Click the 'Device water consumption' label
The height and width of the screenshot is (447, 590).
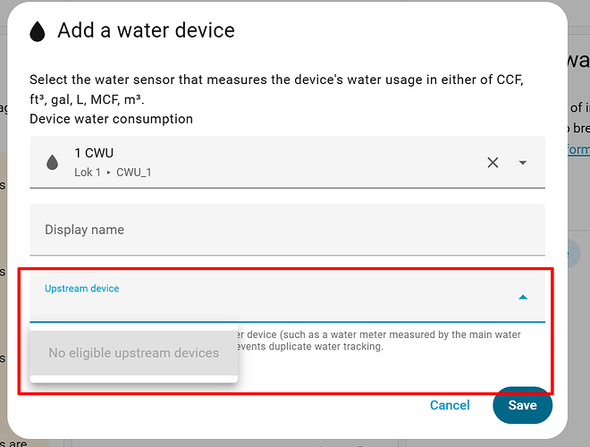coord(111,119)
